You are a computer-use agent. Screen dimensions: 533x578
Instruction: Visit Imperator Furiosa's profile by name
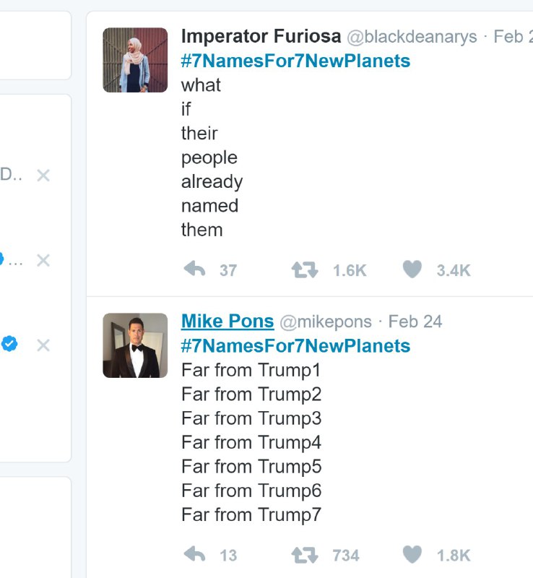261,36
